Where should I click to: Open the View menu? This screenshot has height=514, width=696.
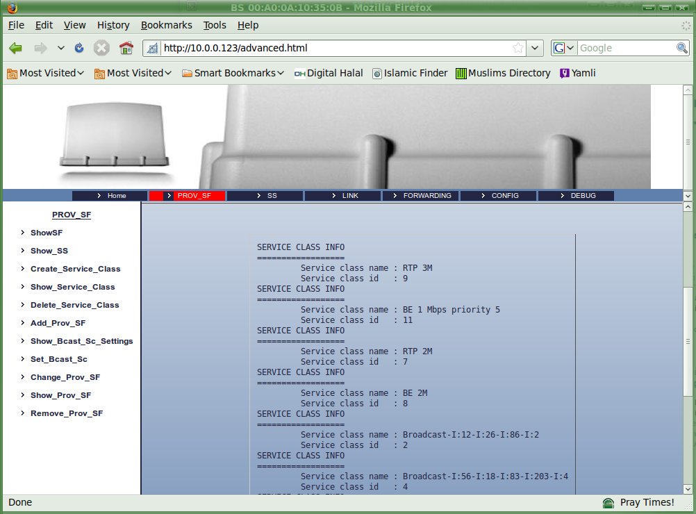click(74, 25)
